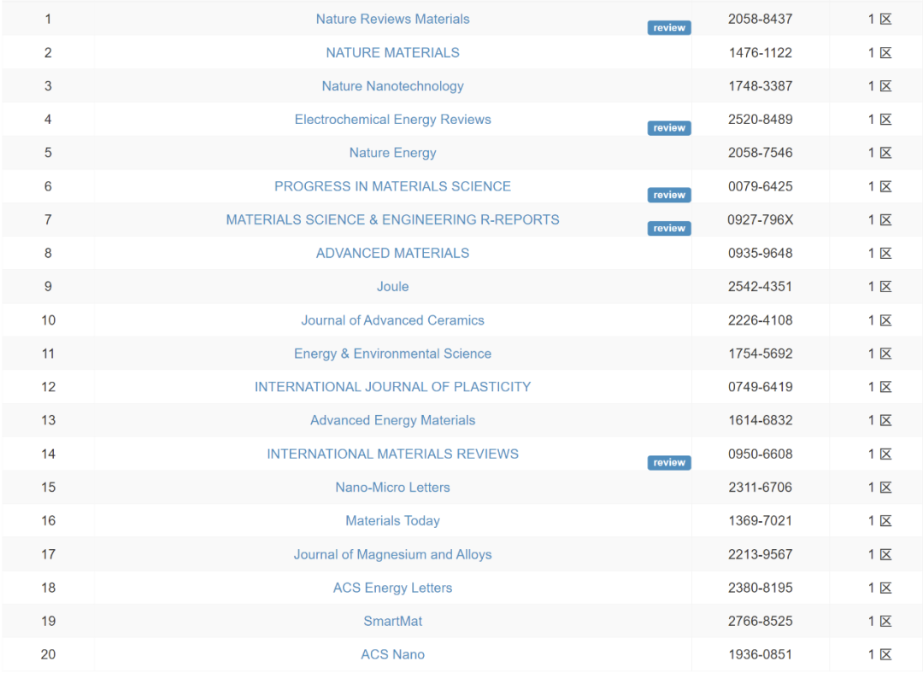Open PROGRESS IN MATERIALS SCIENCE link
The image size is (923, 673).
tap(392, 186)
